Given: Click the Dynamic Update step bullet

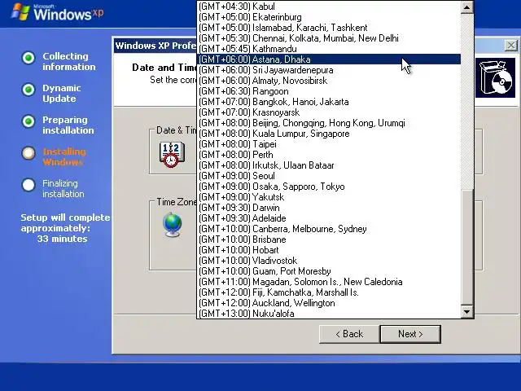Looking at the screenshot, I should pos(28,90).
